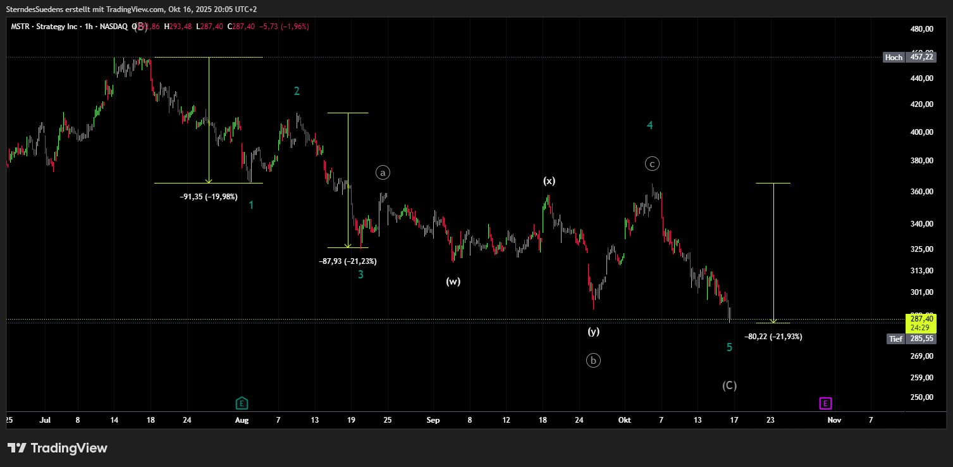Select the circled 'a' wave label

point(383,172)
